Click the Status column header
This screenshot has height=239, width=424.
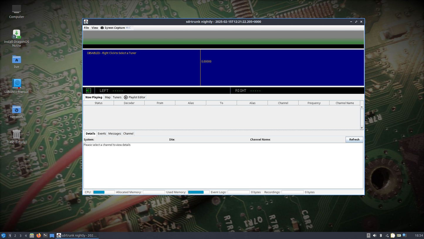(x=99, y=103)
